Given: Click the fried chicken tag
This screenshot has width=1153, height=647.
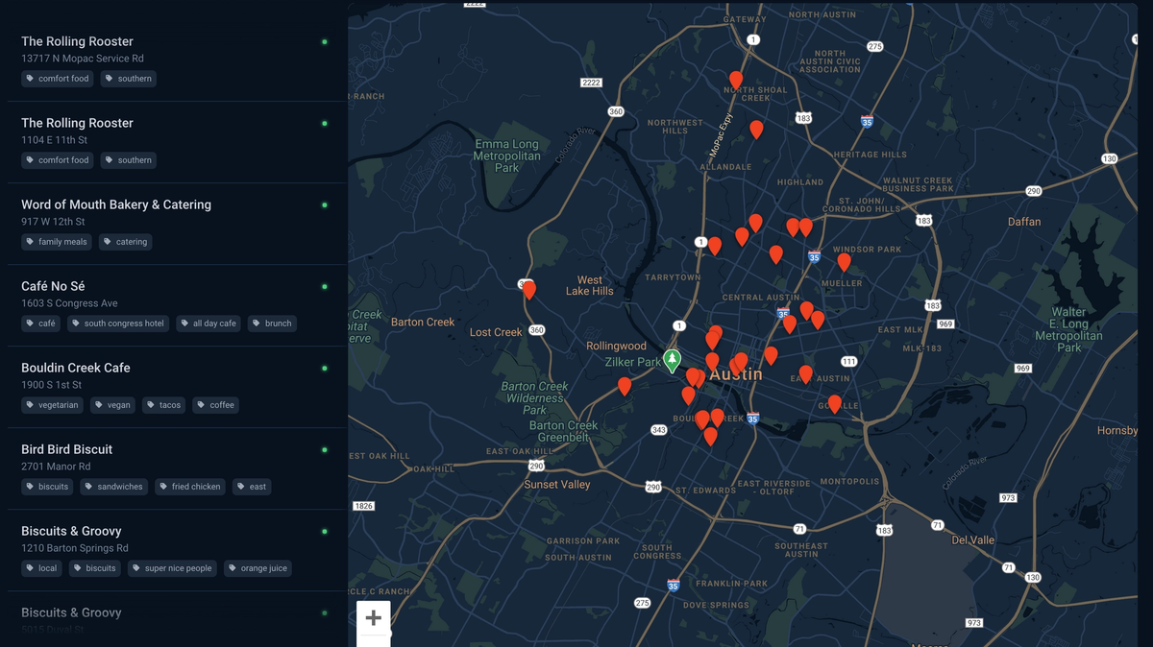Looking at the screenshot, I should coord(190,487).
